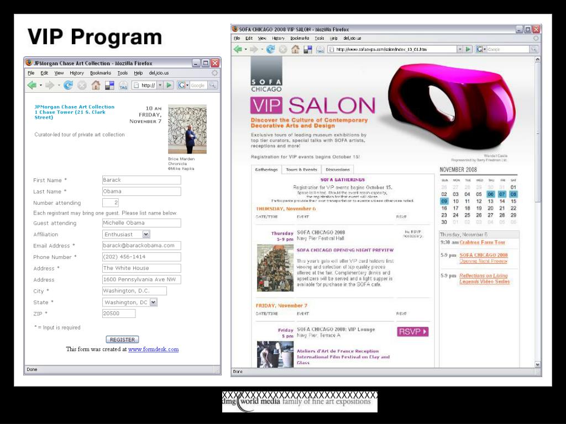Click Stop icon in SOFA Chicago window
This screenshot has height=424, width=566.
click(283, 49)
